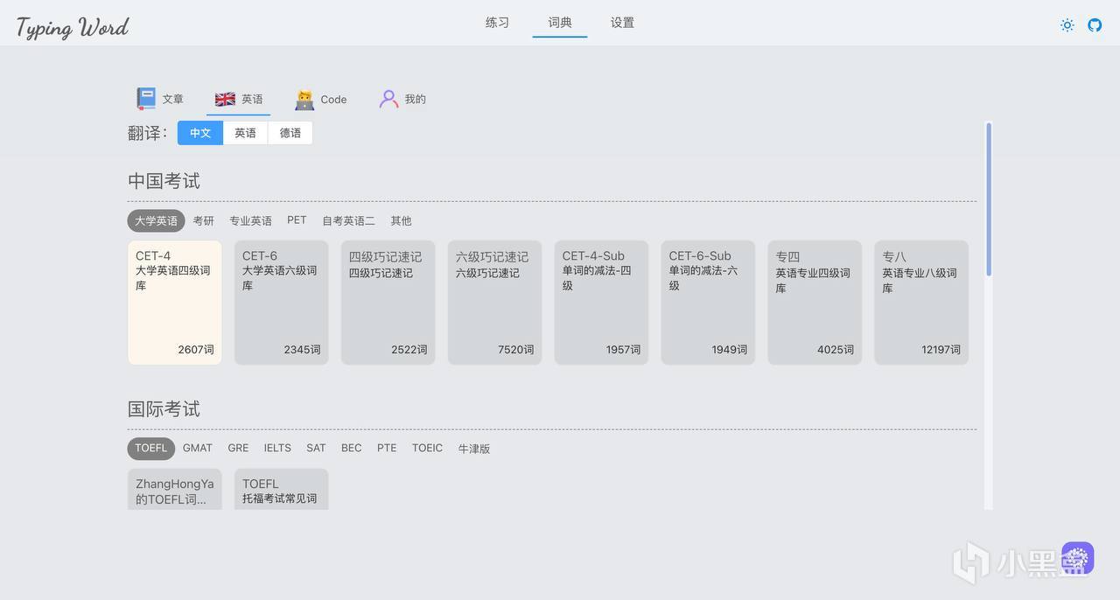
Task: Click the coder icon beside Code
Action: 304,99
